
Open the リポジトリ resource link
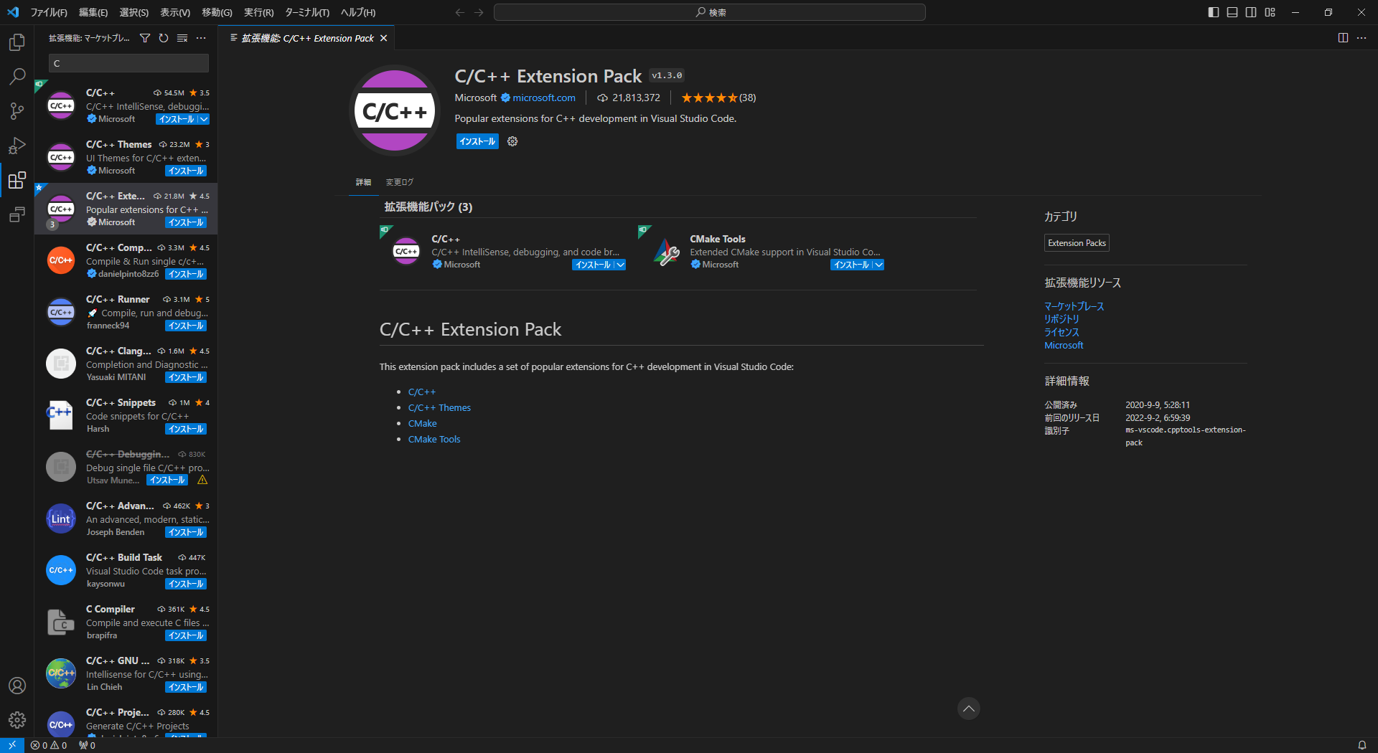[x=1061, y=319]
